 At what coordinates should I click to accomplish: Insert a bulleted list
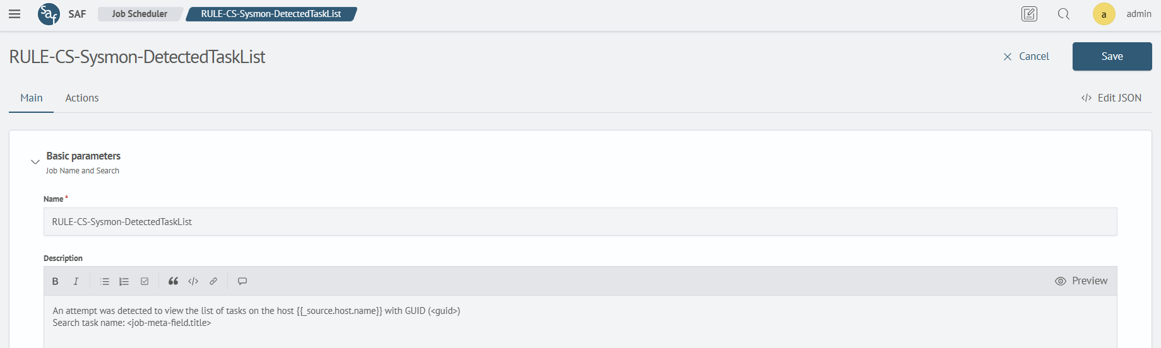pyautogui.click(x=105, y=281)
